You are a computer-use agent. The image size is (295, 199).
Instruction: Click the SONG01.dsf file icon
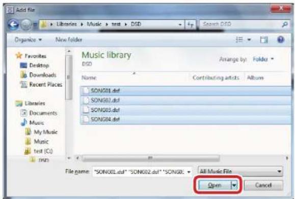click(x=86, y=91)
